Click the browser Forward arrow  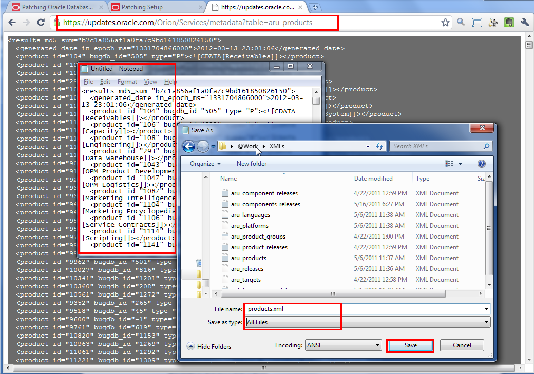(x=27, y=23)
